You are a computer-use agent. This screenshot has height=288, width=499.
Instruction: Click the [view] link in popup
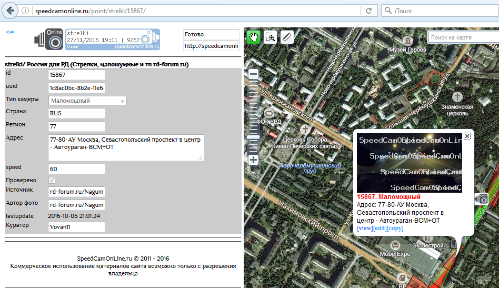tap(365, 228)
